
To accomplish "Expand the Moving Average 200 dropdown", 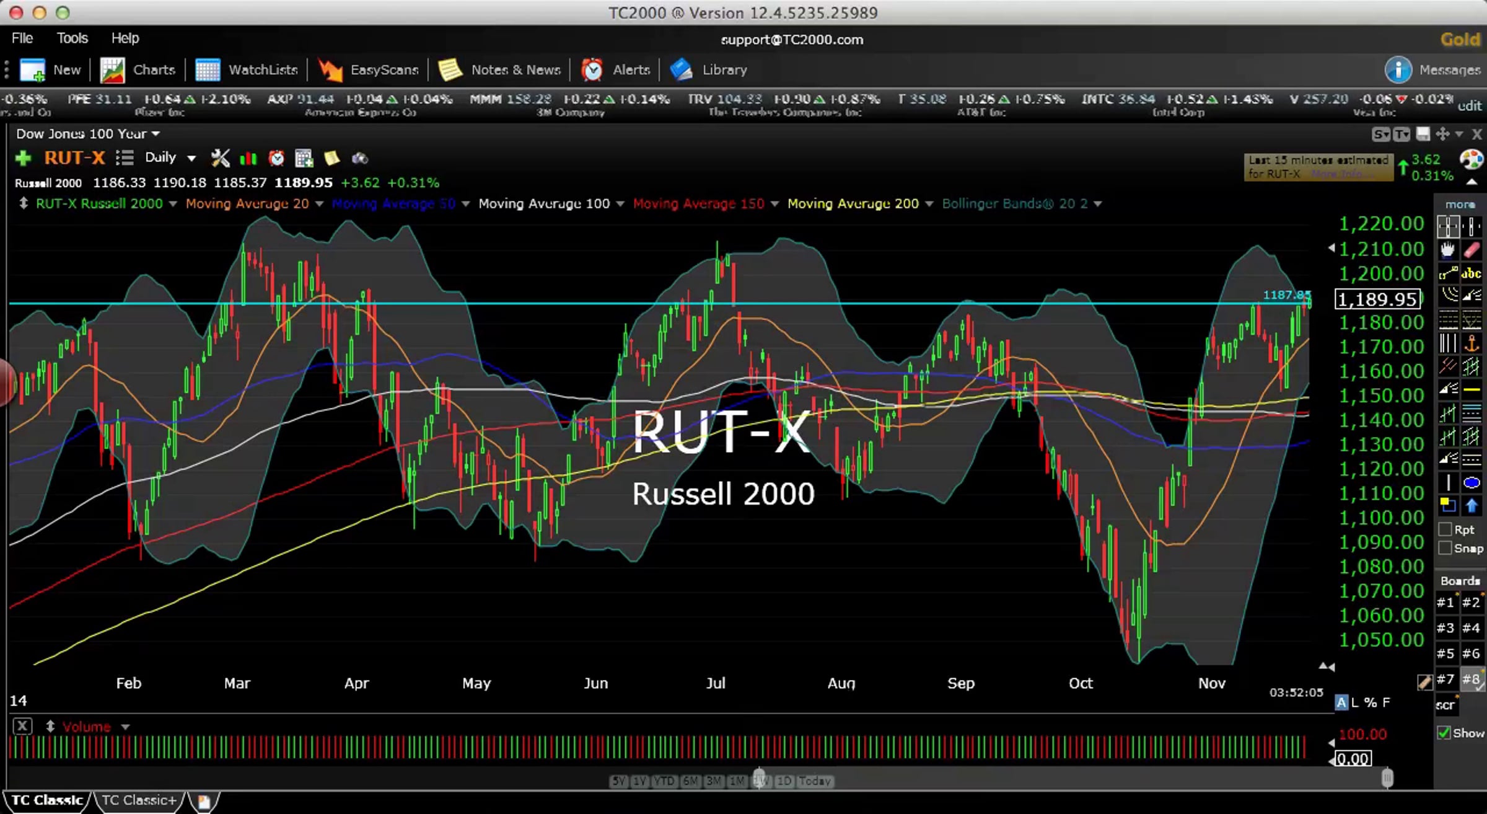I will coord(929,204).
